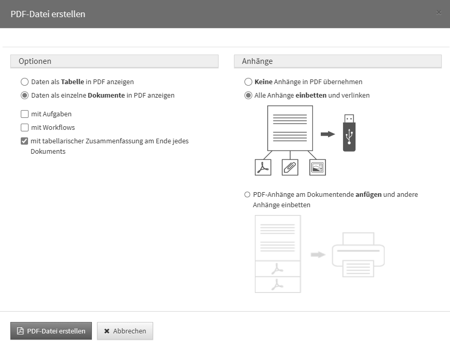
Task: Click the printer illustration icon
Action: click(x=358, y=255)
